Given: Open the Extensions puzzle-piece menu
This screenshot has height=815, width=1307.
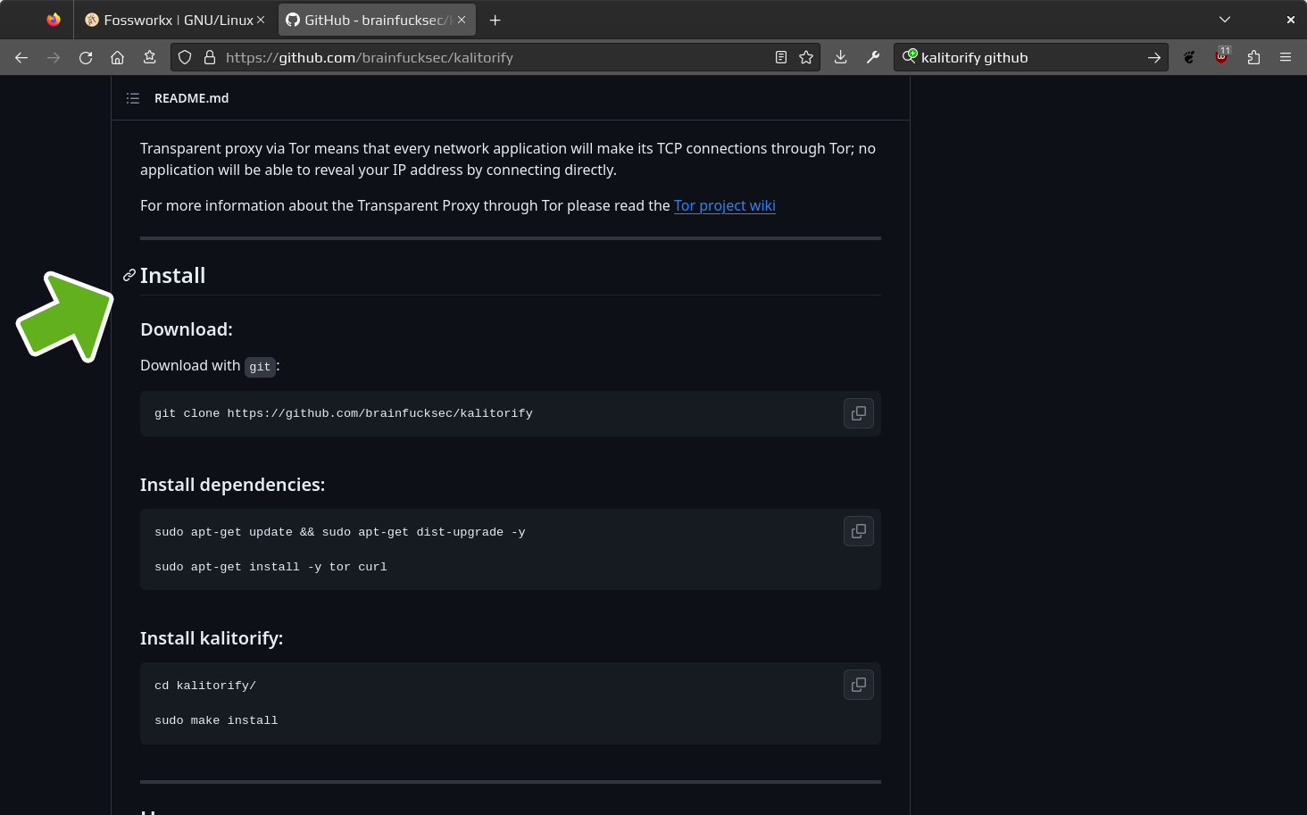Looking at the screenshot, I should tap(1253, 57).
